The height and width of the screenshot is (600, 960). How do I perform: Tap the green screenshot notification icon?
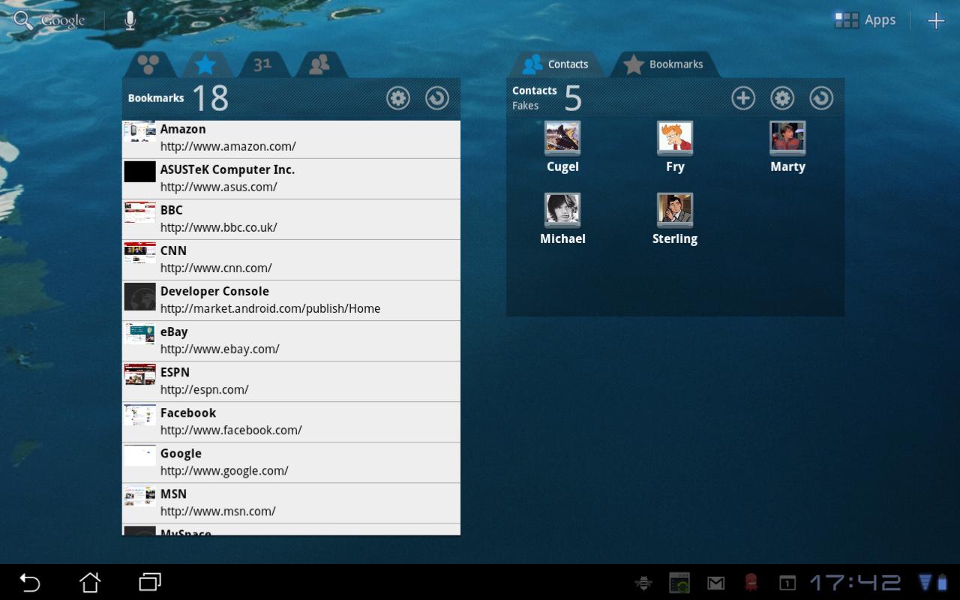click(x=679, y=583)
